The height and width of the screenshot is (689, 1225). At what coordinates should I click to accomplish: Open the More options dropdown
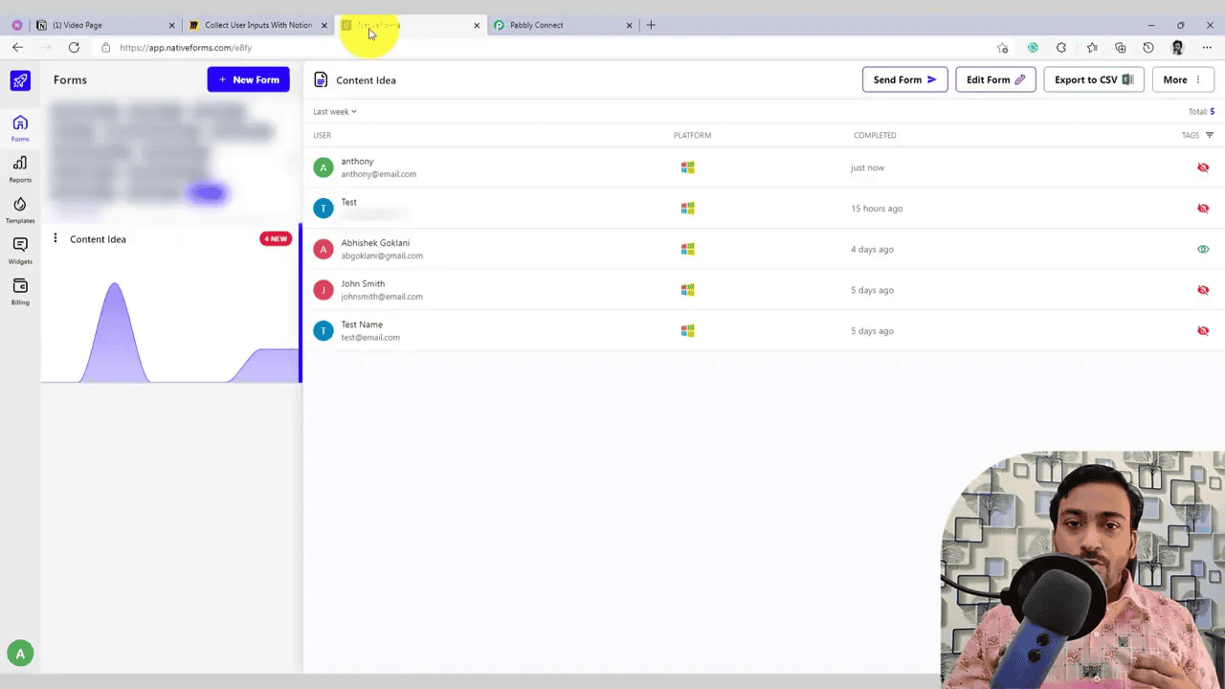1181,79
